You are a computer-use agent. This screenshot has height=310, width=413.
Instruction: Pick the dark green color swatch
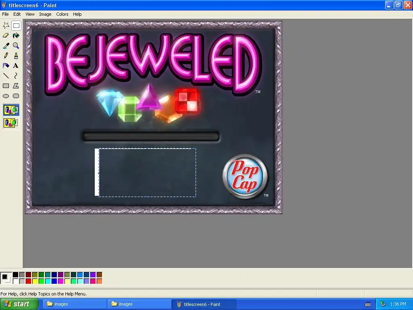42,275
